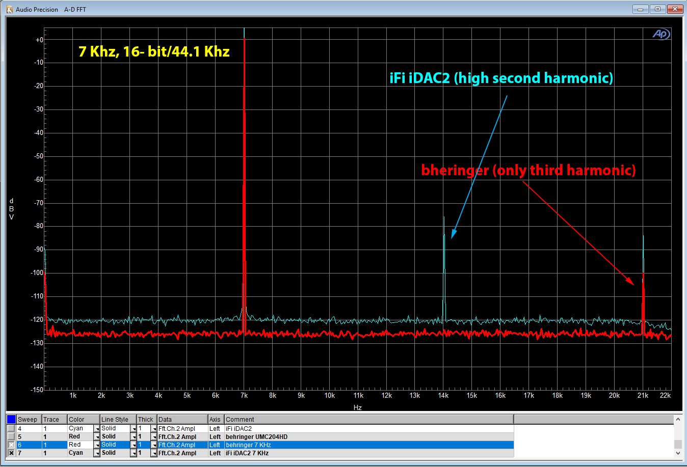Image resolution: width=687 pixels, height=467 pixels.
Task: Click 'Fft.Ch.2 Ampl' data cell in sweep 5
Action: (182, 437)
